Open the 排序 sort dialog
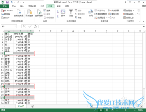 63,13
